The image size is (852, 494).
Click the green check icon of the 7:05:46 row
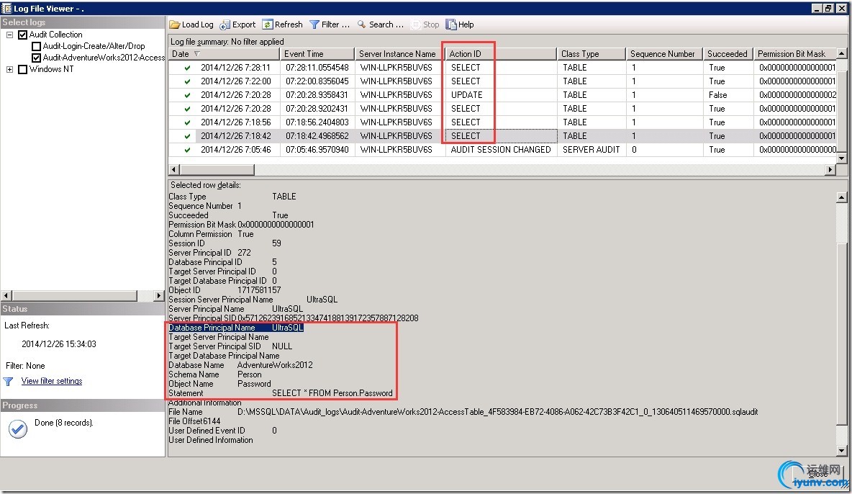pyautogui.click(x=187, y=150)
